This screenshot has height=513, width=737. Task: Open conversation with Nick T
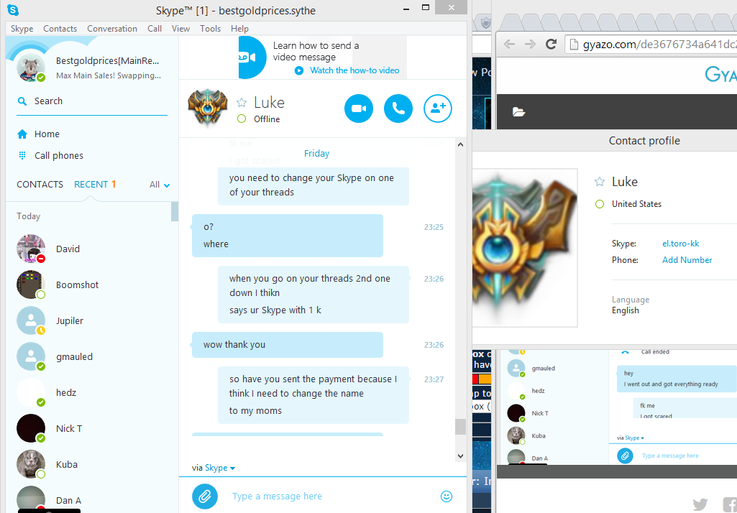pyautogui.click(x=92, y=428)
